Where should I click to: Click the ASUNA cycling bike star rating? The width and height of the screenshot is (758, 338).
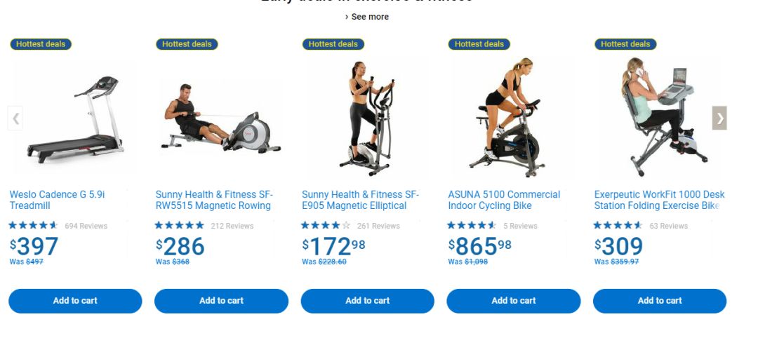point(472,225)
